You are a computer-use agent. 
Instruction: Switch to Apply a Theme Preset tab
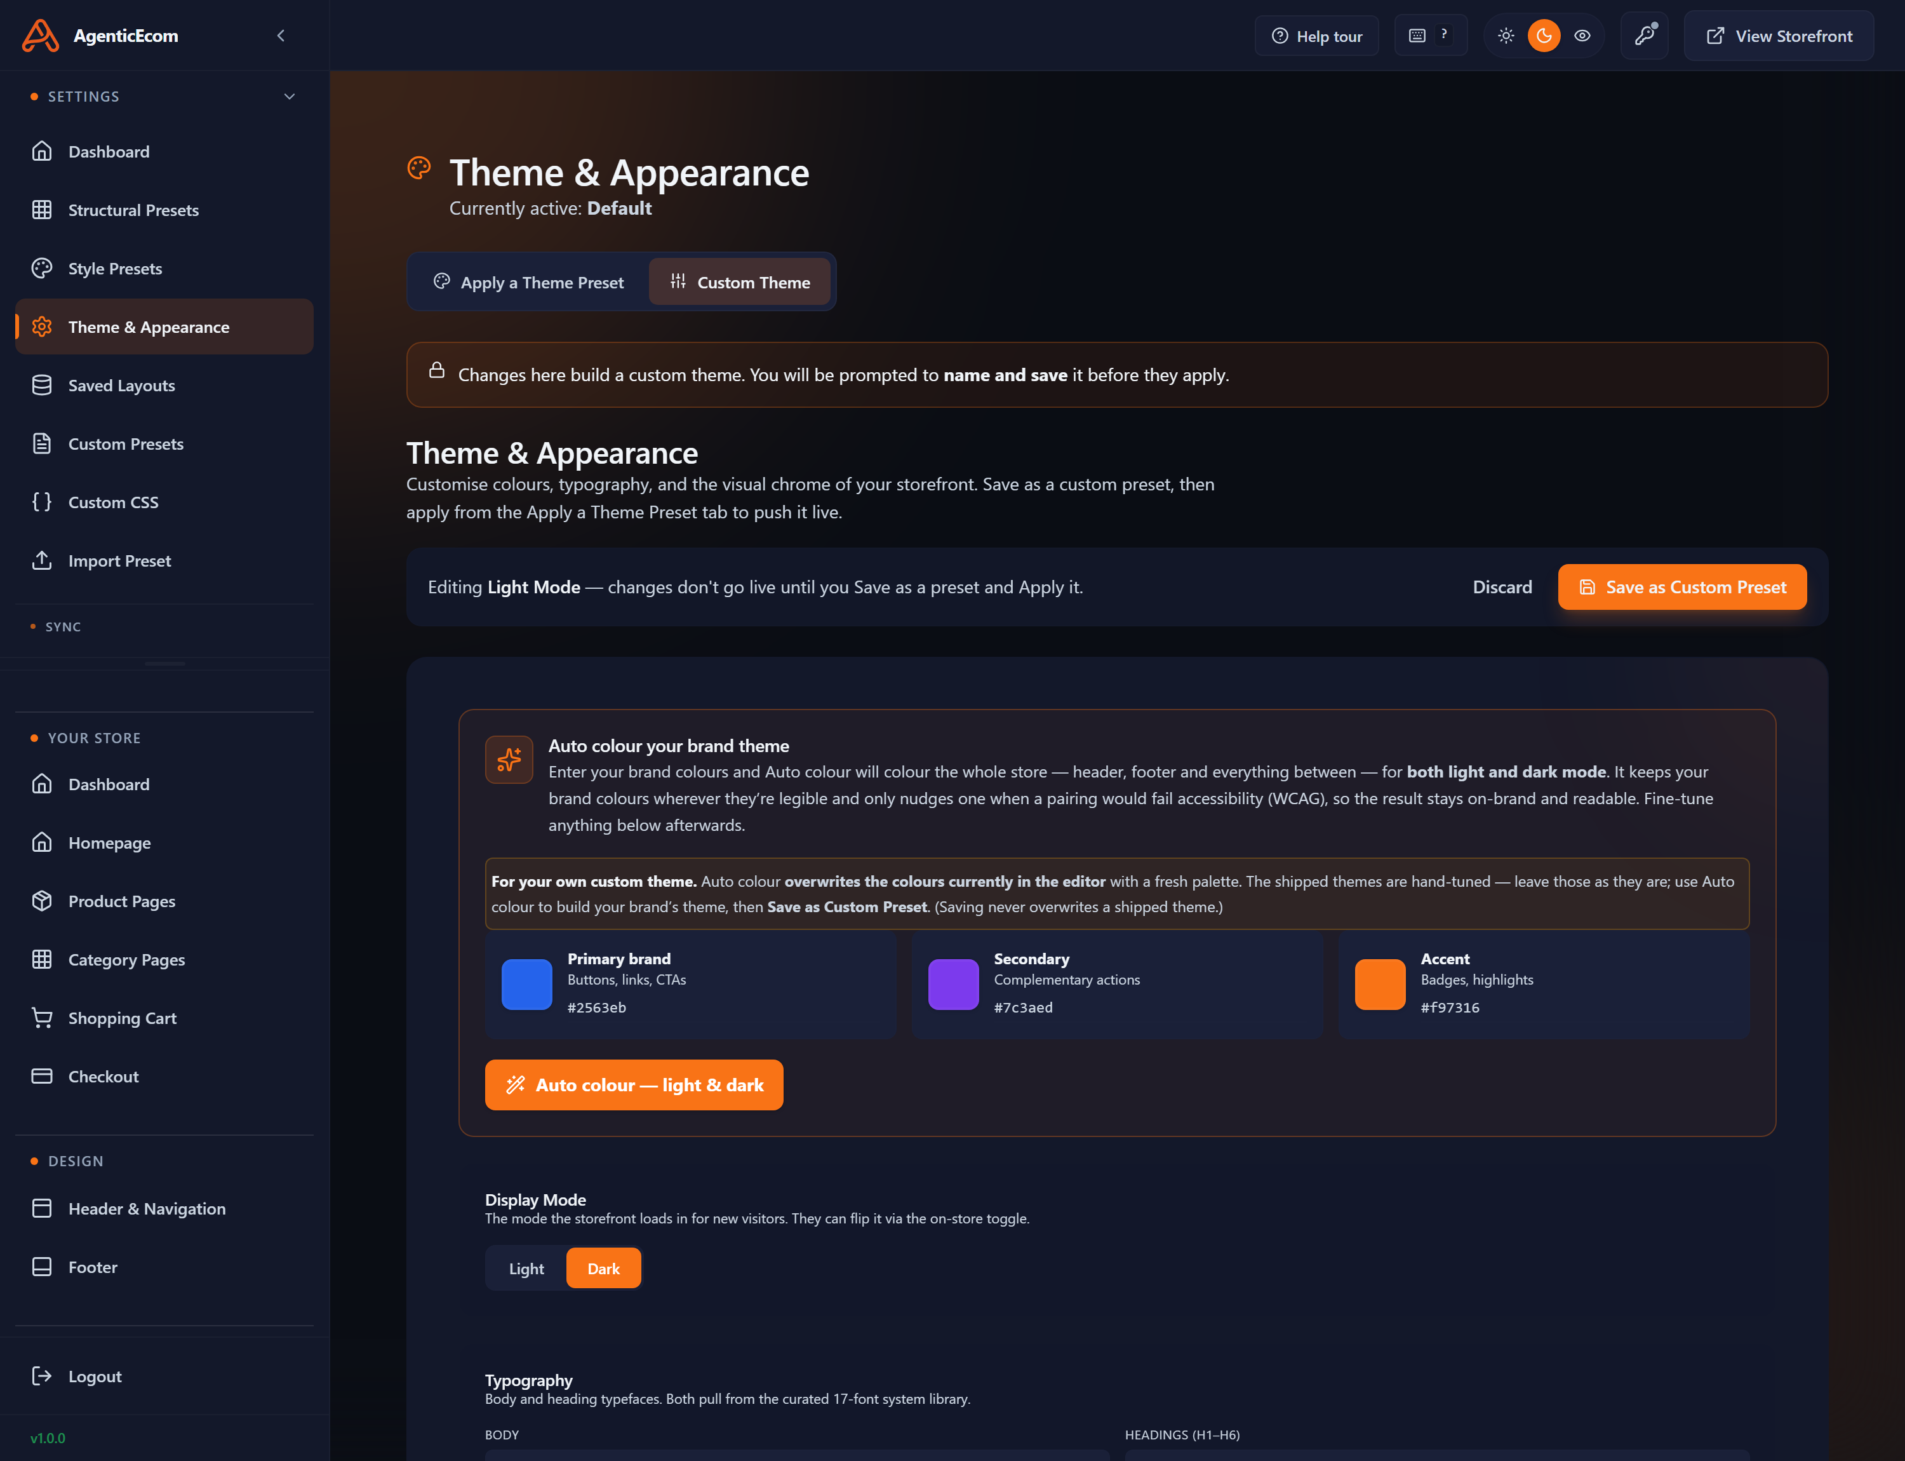tap(528, 282)
